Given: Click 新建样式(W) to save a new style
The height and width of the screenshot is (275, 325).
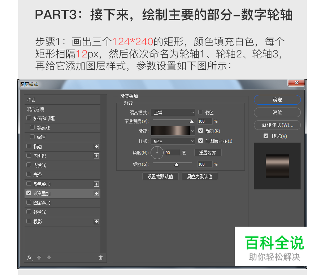Looking at the screenshot, I should pyautogui.click(x=277, y=125).
